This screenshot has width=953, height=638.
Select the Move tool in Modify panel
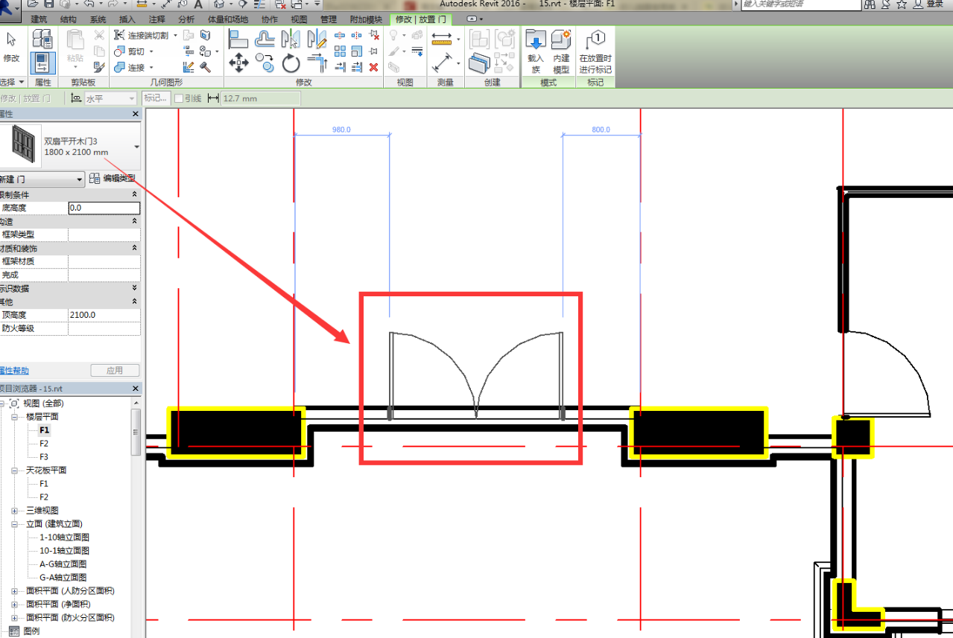238,62
